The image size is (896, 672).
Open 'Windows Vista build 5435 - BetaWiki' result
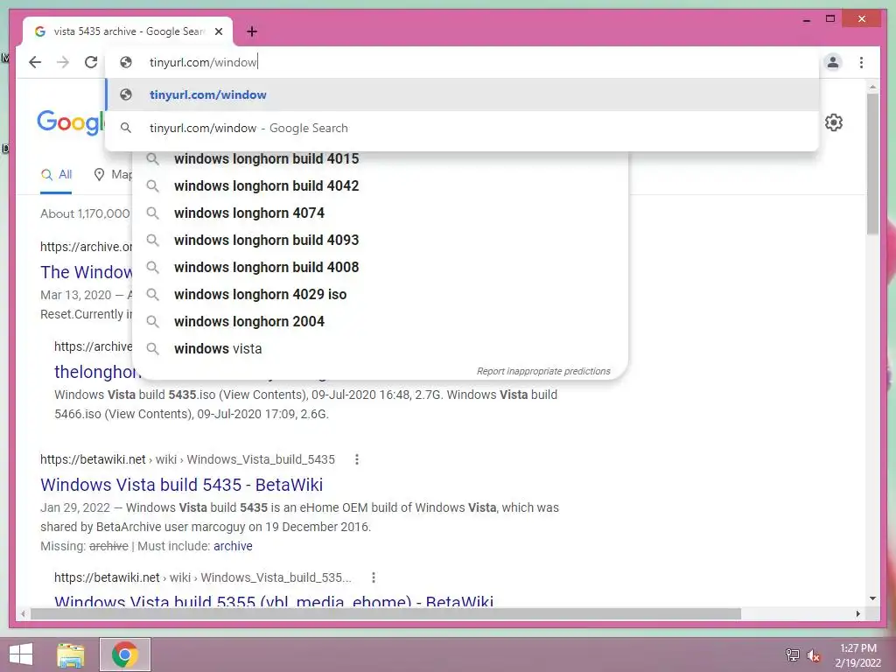tap(182, 485)
